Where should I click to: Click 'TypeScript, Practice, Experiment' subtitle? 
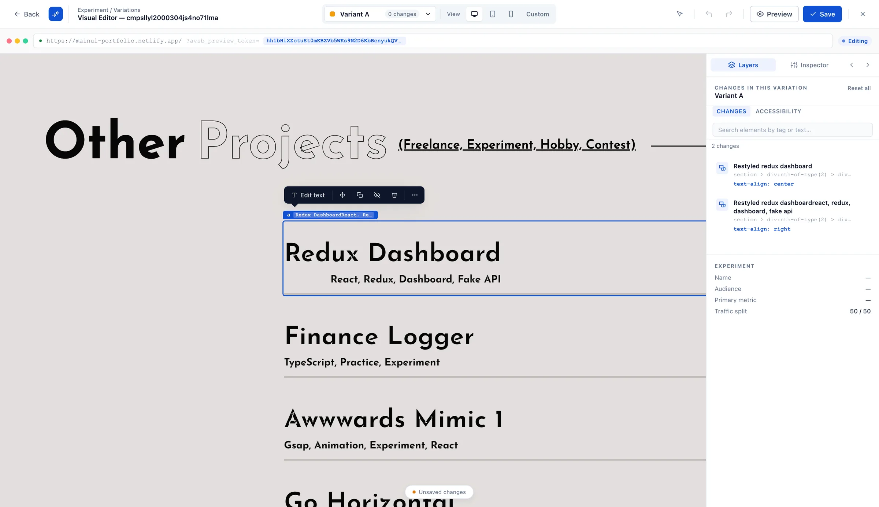tap(362, 362)
